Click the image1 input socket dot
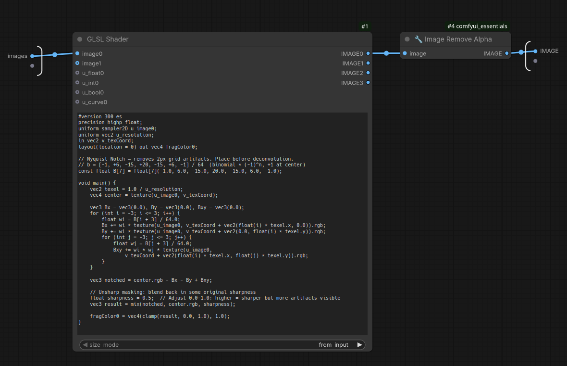Image resolution: width=567 pixels, height=366 pixels. [77, 63]
